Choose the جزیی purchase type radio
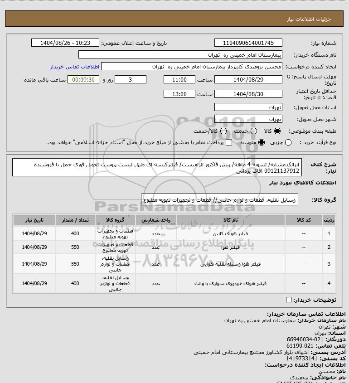Viewport: 349px width, 383px height. click(x=288, y=142)
